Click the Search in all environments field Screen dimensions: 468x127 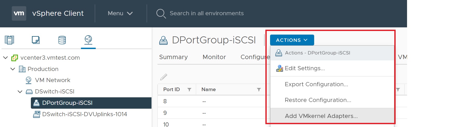pyautogui.click(x=207, y=13)
